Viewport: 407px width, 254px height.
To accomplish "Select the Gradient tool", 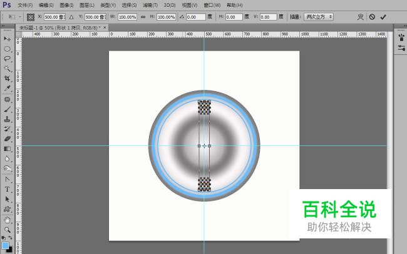I will click(x=7, y=149).
